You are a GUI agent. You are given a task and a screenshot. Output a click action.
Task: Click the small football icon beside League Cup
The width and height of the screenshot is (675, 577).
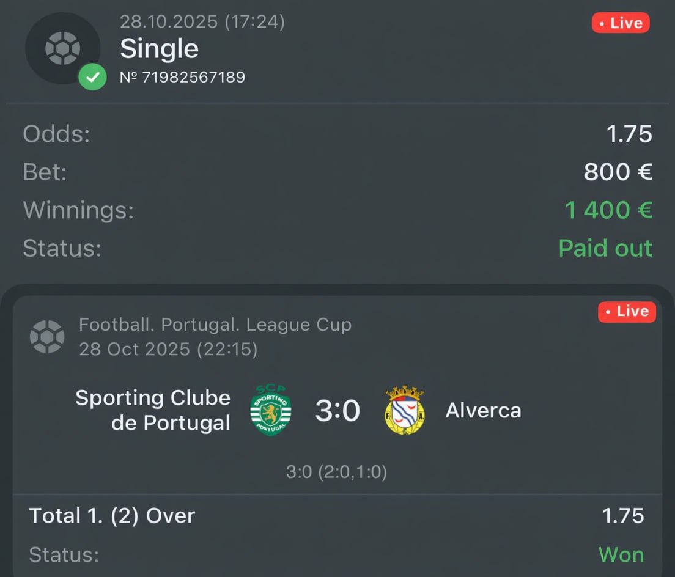pyautogui.click(x=47, y=337)
